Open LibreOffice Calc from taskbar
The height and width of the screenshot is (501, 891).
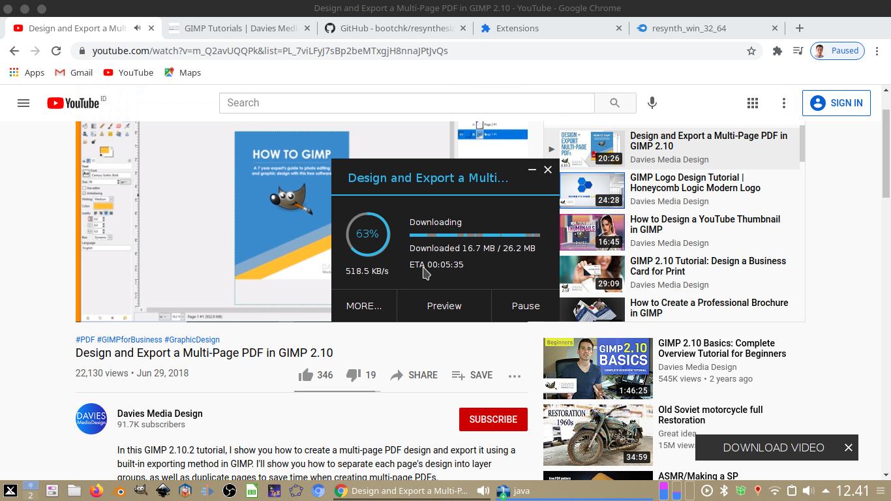point(252,491)
